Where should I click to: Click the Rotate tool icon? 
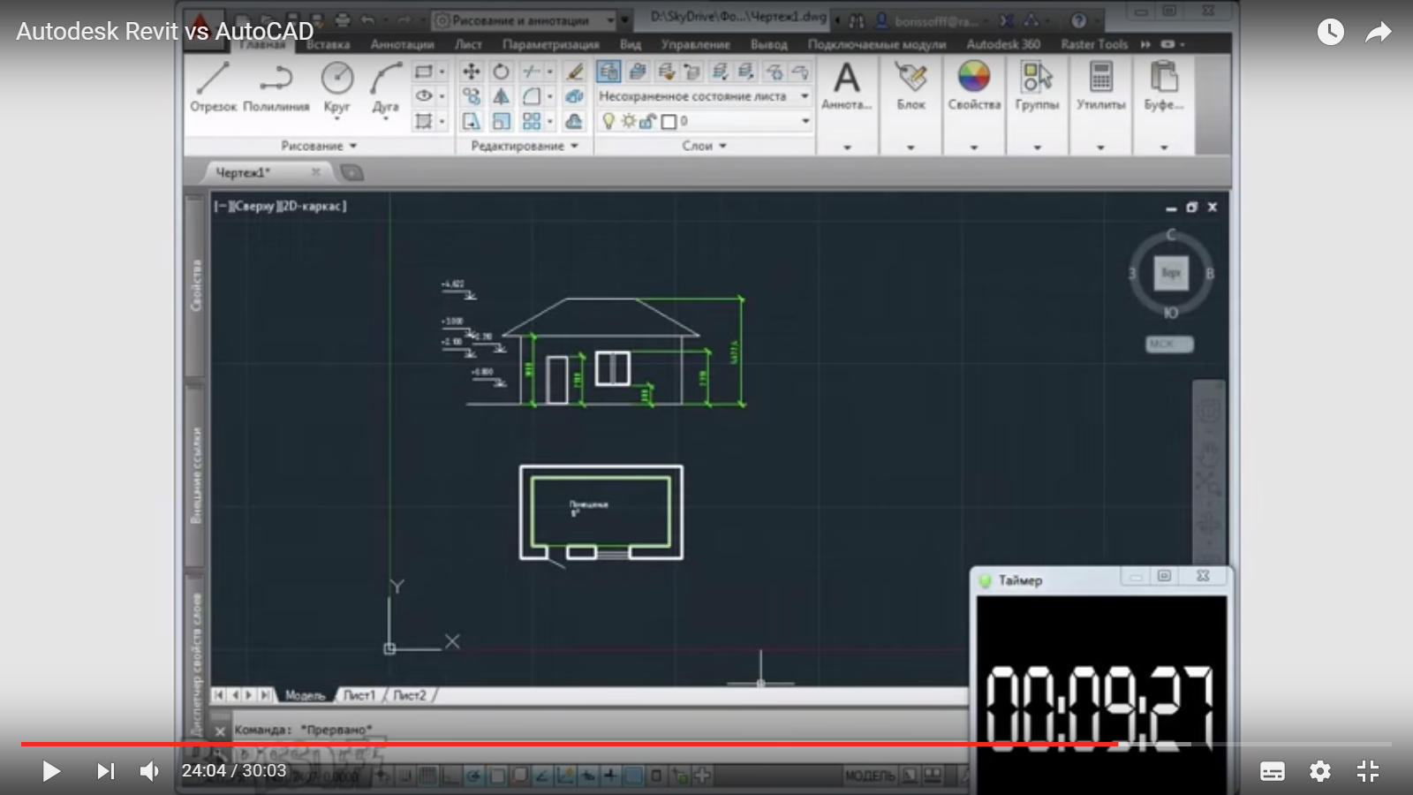coord(501,72)
